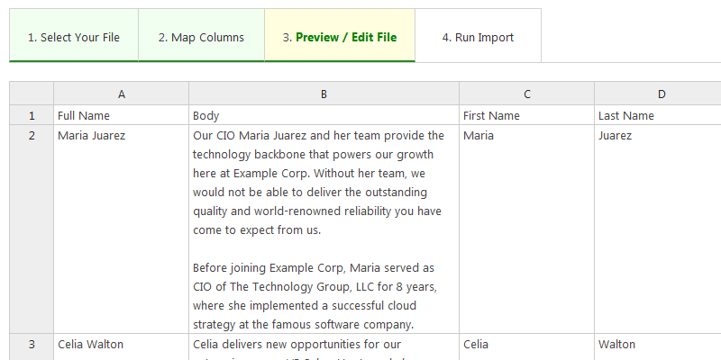Screen dimensions: 721x360
Task: Select row 1 header
Action: 32,115
